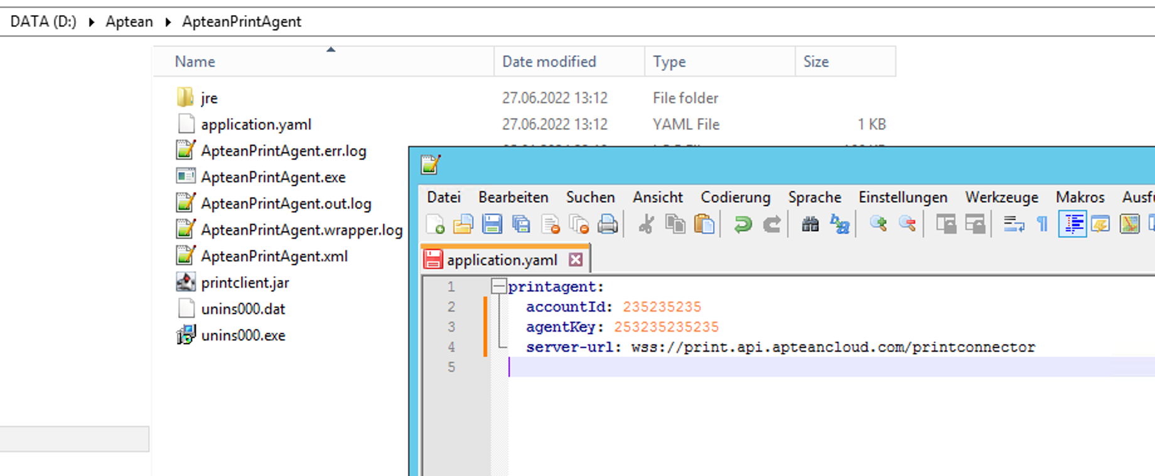Print the document using the printer icon
The width and height of the screenshot is (1155, 476).
pos(608,224)
